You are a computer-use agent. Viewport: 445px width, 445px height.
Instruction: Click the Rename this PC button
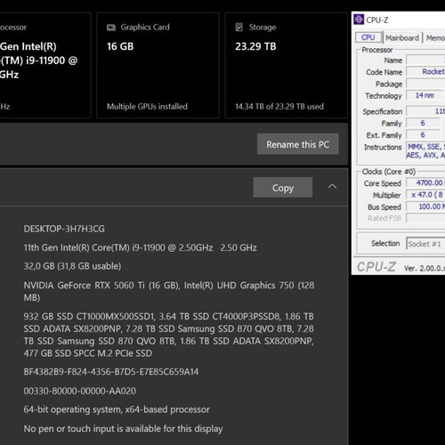click(x=298, y=144)
